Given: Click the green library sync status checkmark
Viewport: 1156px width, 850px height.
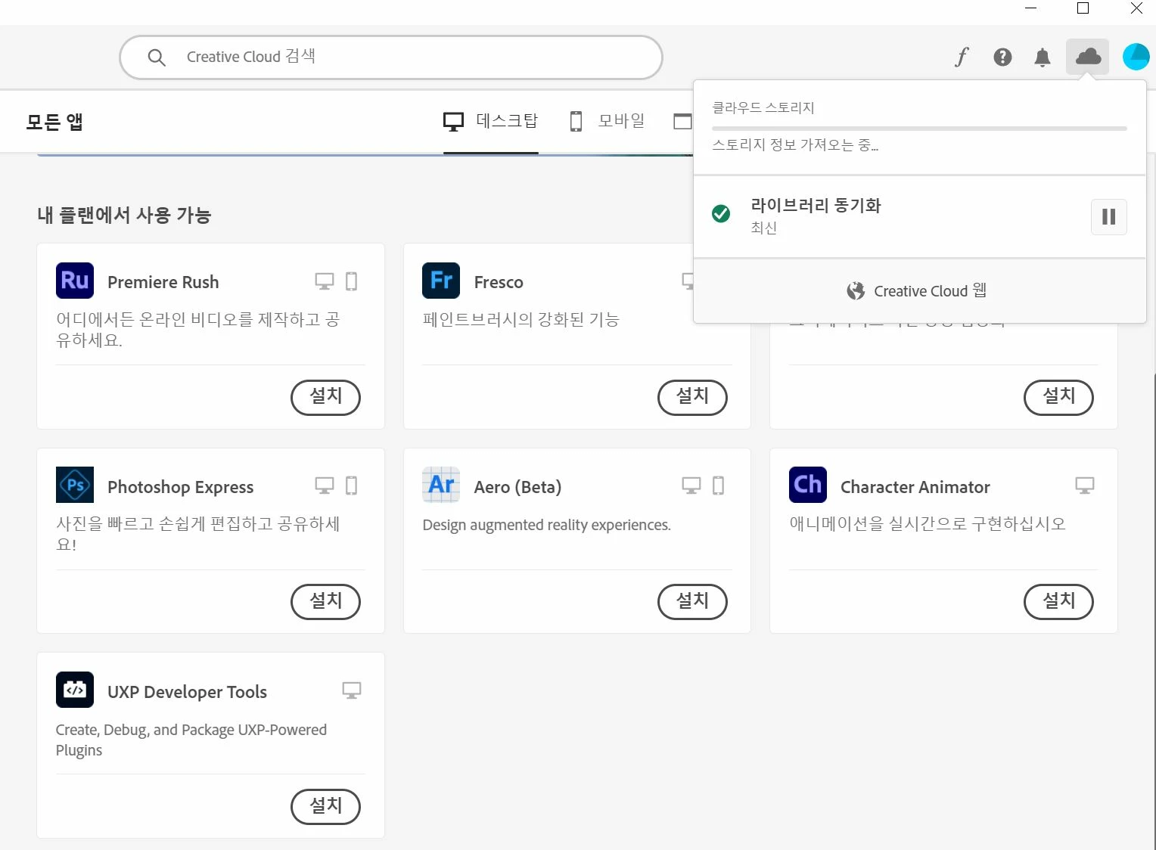Looking at the screenshot, I should (721, 214).
